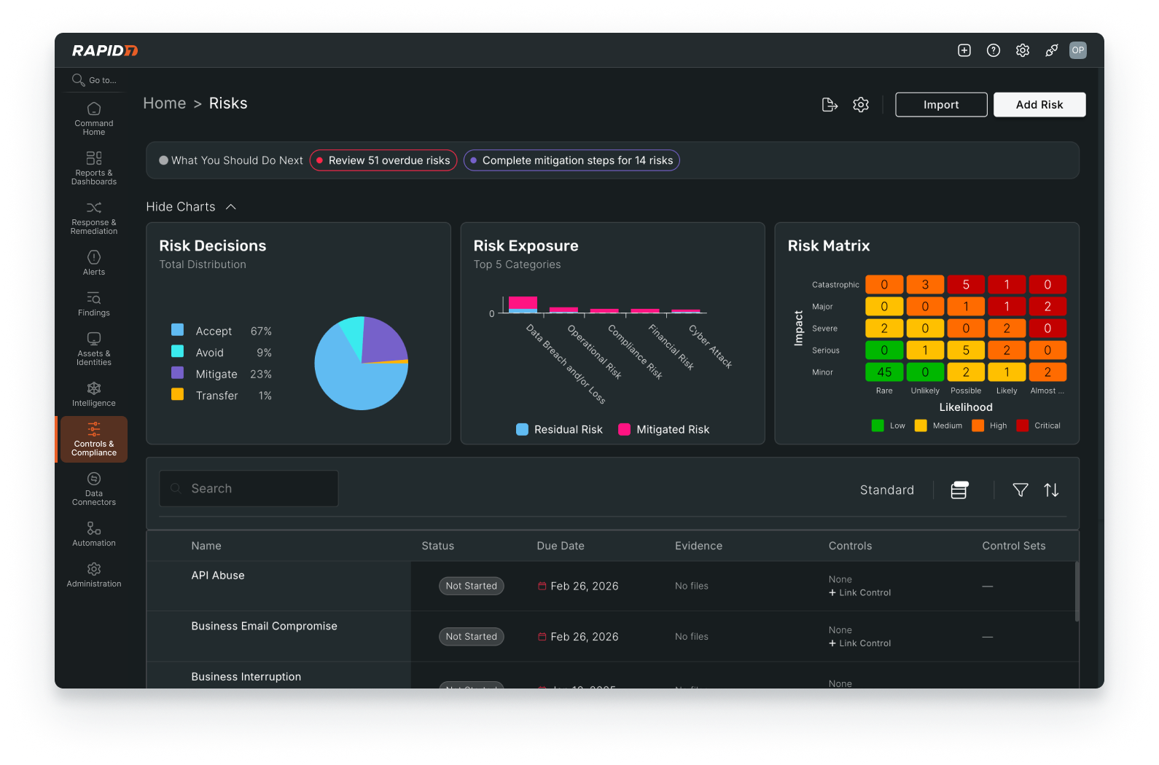Viewport: 1159px width, 765px height.
Task: Open the Command Home sidebar item
Action: coord(93,119)
